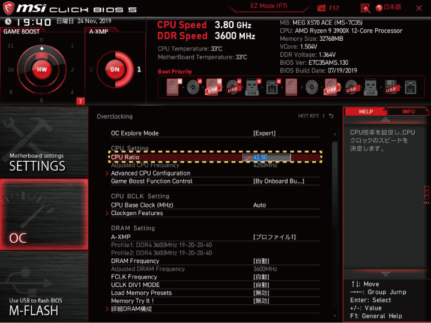Open FCLK Frequency [自動] options

click(216, 277)
